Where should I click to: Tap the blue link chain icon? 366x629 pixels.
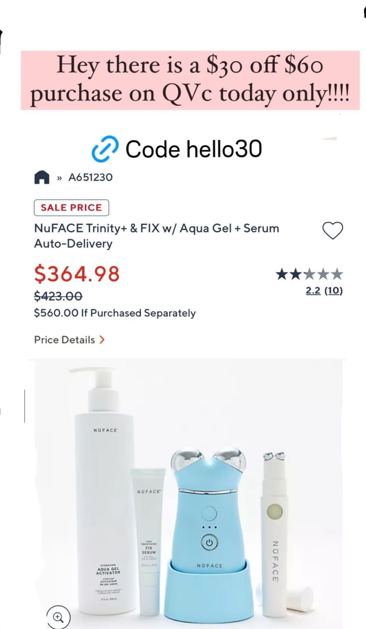[105, 149]
